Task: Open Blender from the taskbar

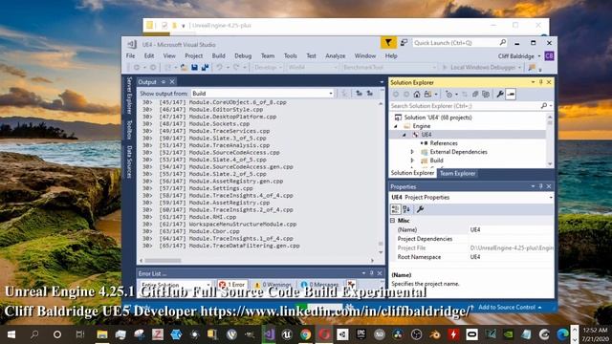Action: coord(435,334)
